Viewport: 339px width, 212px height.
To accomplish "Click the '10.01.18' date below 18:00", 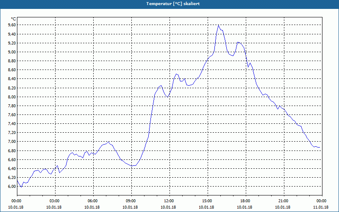I will point(245,207).
